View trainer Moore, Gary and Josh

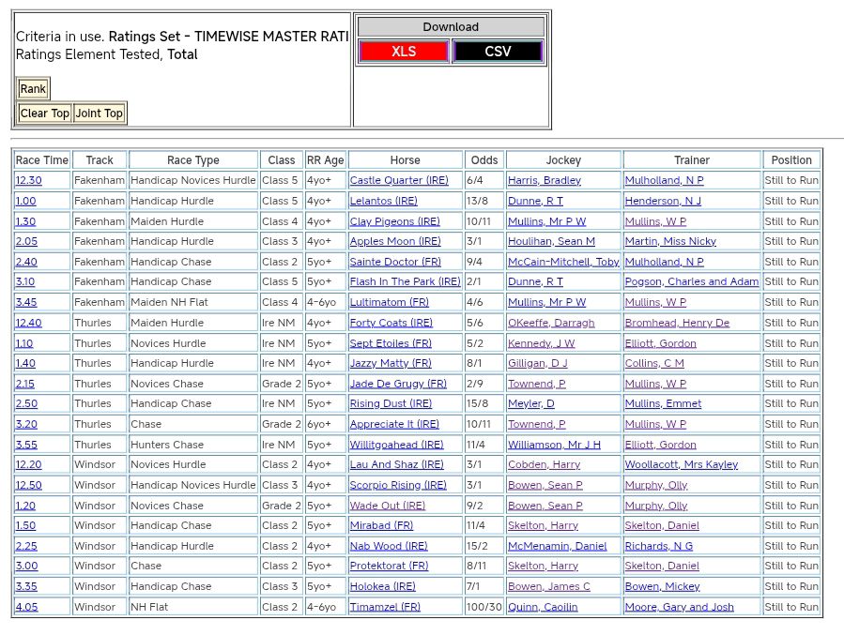tap(680, 607)
